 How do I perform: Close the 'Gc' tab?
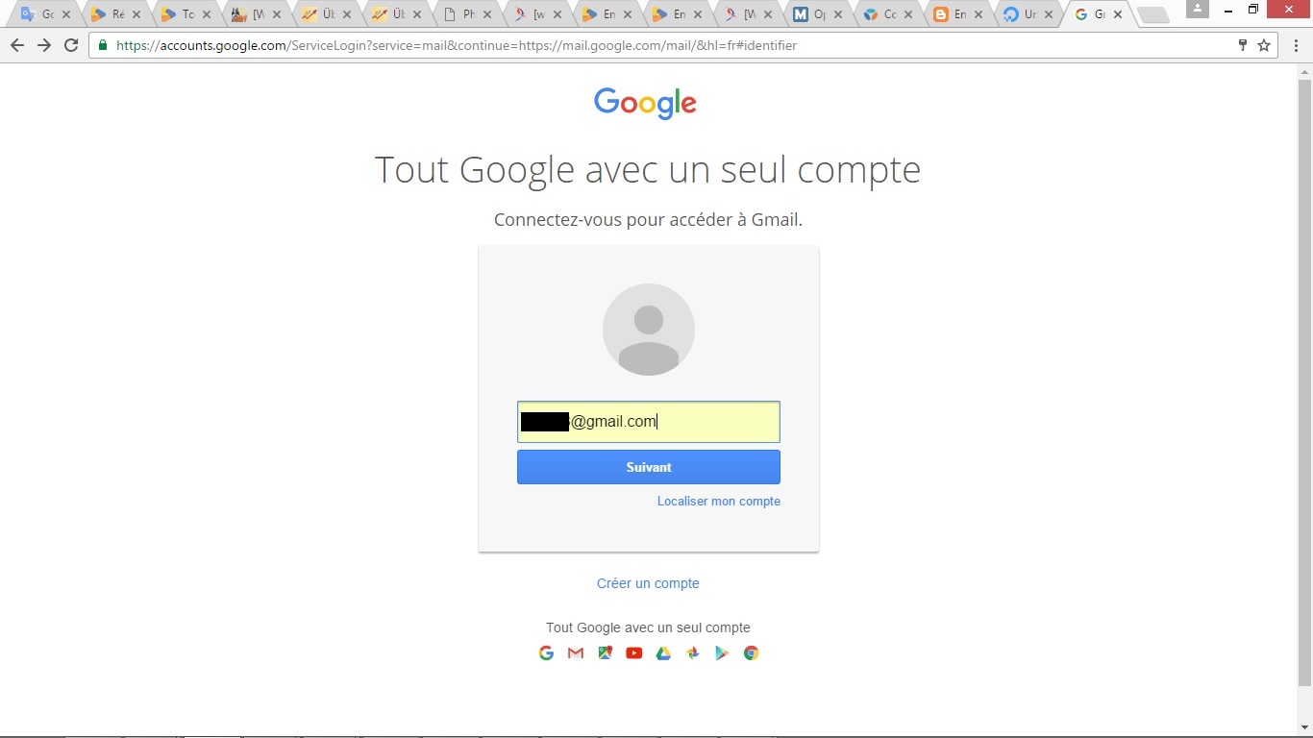[x=66, y=14]
